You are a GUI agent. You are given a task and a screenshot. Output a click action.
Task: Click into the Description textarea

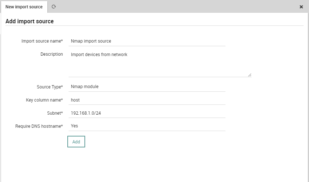(x=160, y=63)
